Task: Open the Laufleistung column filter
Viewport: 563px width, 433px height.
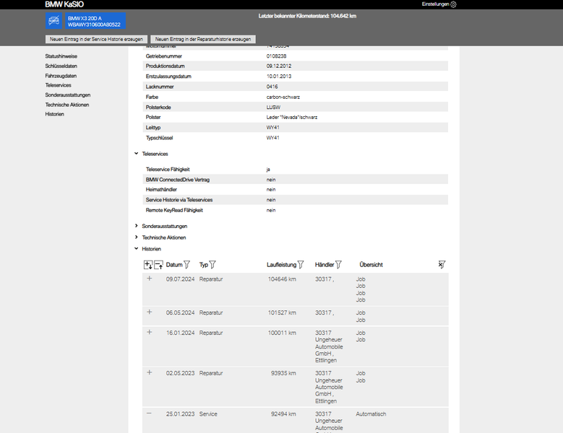Action: [x=301, y=265]
